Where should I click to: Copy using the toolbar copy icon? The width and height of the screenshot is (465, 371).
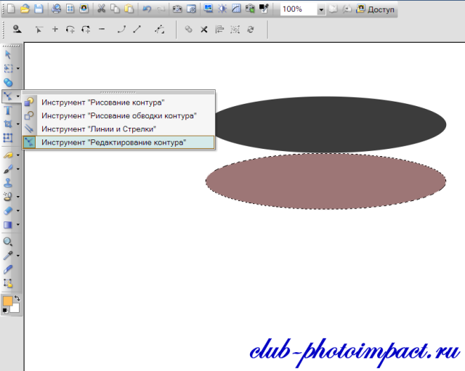pyautogui.click(x=115, y=9)
